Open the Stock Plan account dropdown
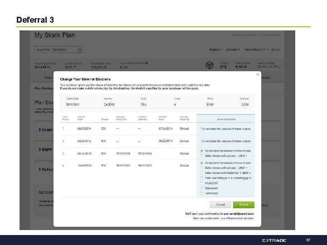The height and width of the screenshot is (245, 327). (80, 50)
